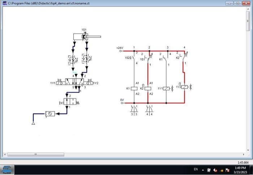
Task: Select the double-acting cylinder labeled 1S1
Action: 87,37
